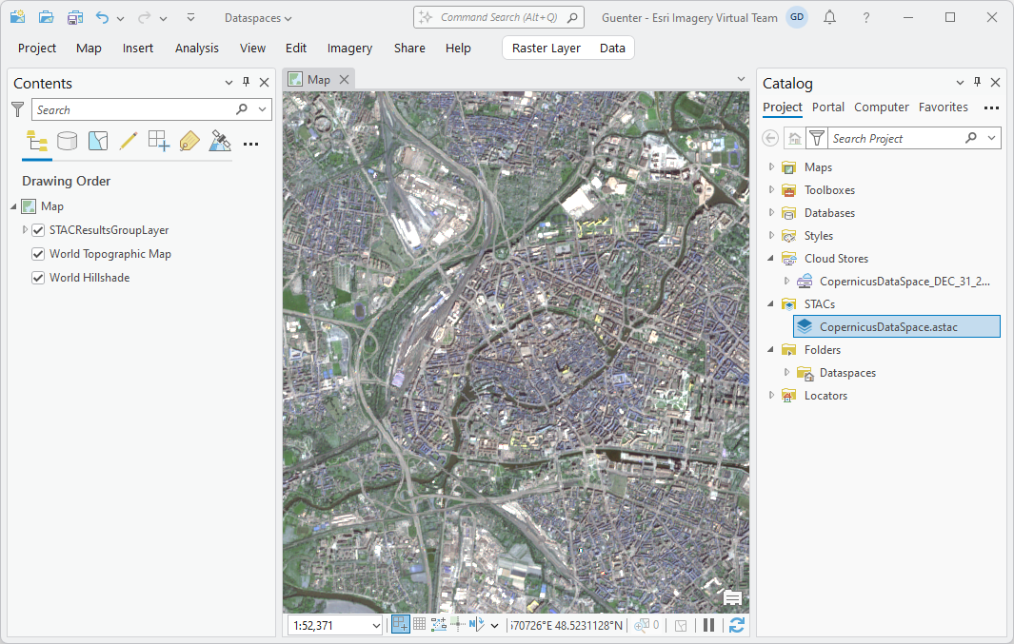Open the Contents panel filter funnel icon

tap(17, 109)
